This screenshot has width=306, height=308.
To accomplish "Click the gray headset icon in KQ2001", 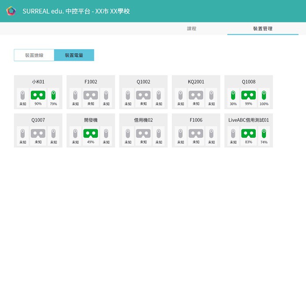I will [x=196, y=95].
